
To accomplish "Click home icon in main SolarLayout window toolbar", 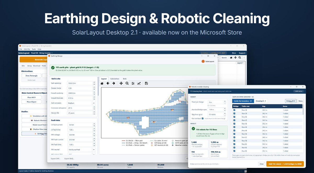I will pyautogui.click(x=231, y=58).
